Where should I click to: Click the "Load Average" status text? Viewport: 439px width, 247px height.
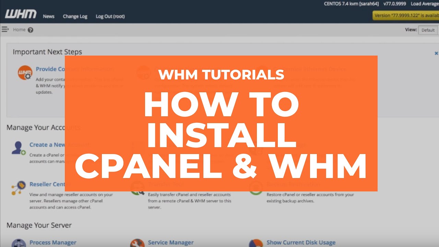(425, 4)
